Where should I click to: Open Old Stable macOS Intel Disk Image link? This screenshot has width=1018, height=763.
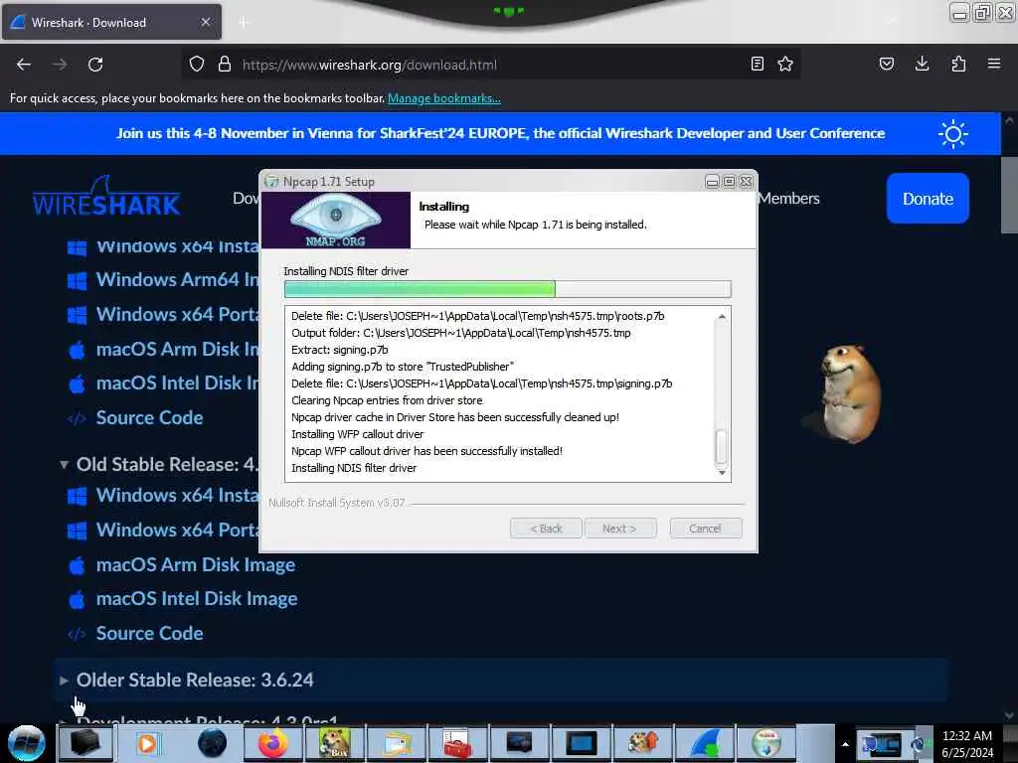(x=197, y=599)
